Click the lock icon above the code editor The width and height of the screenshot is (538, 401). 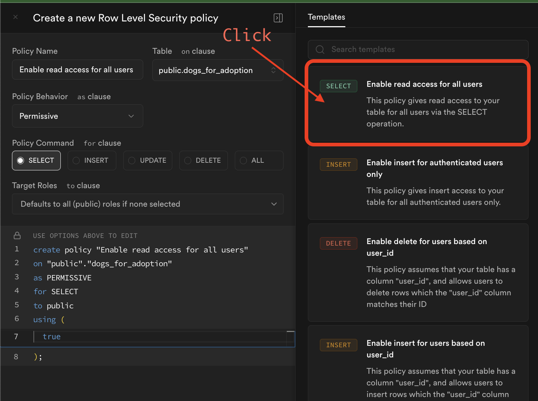pos(17,235)
